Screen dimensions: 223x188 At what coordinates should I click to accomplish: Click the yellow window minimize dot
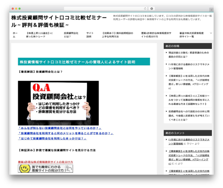[16, 8]
